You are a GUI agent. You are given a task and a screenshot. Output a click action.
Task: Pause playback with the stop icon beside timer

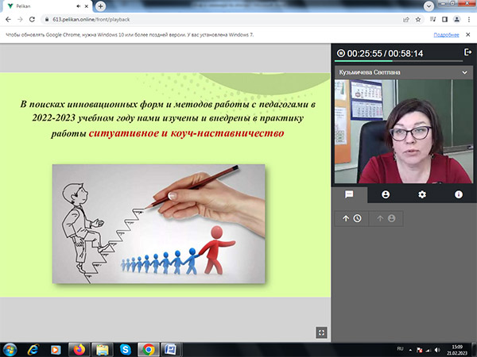click(x=341, y=53)
